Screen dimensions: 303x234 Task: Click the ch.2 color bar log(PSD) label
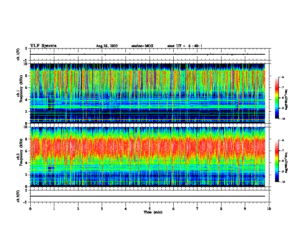[x=287, y=162]
